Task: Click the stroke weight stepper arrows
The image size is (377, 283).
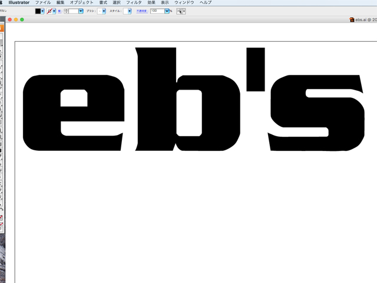Action: [66, 11]
